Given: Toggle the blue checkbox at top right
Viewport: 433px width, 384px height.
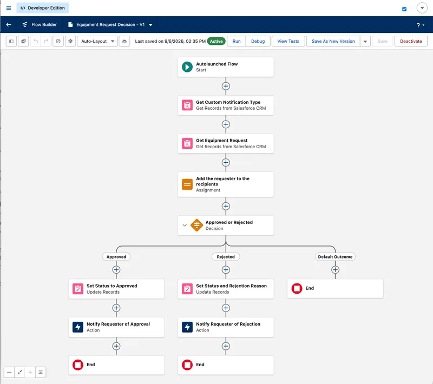Looking at the screenshot, I should [x=404, y=9].
